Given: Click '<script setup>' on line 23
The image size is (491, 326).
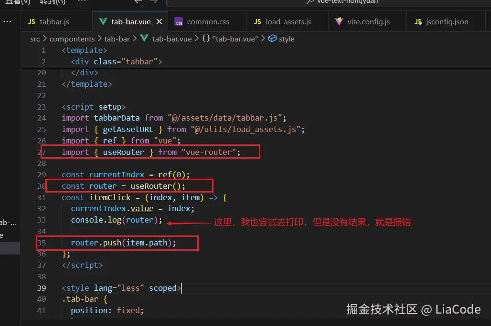Looking at the screenshot, I should coord(94,107).
